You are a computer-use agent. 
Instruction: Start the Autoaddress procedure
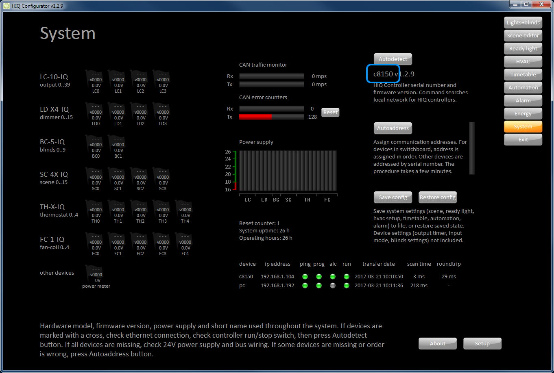point(393,128)
